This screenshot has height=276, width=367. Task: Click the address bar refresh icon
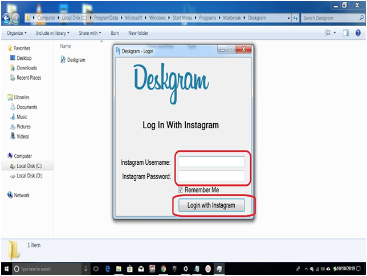(295, 18)
